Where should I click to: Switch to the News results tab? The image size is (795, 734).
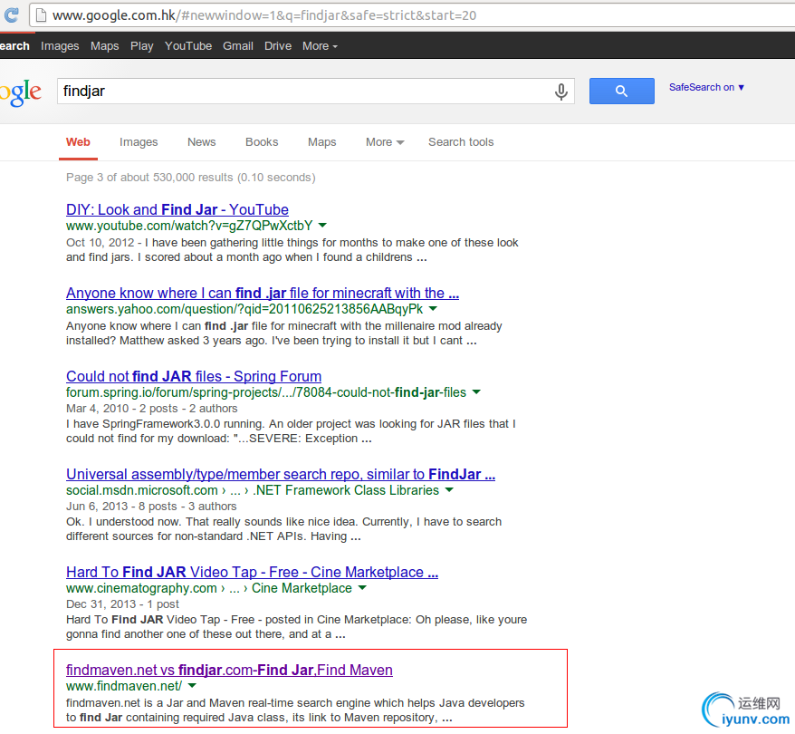[x=201, y=142]
